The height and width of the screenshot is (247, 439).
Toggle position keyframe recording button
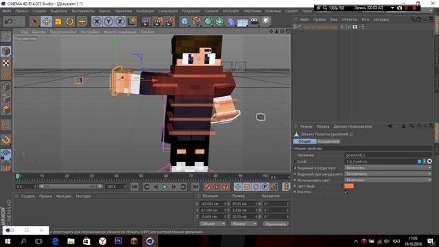pyautogui.click(x=238, y=187)
